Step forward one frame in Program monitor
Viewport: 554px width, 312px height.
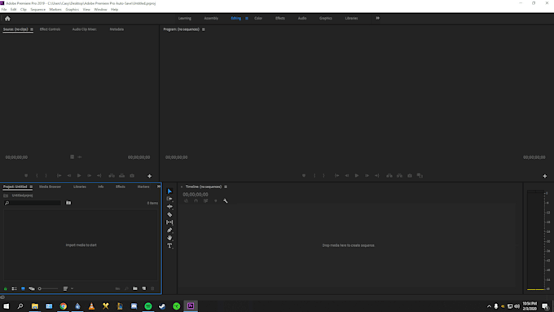tap(367, 176)
